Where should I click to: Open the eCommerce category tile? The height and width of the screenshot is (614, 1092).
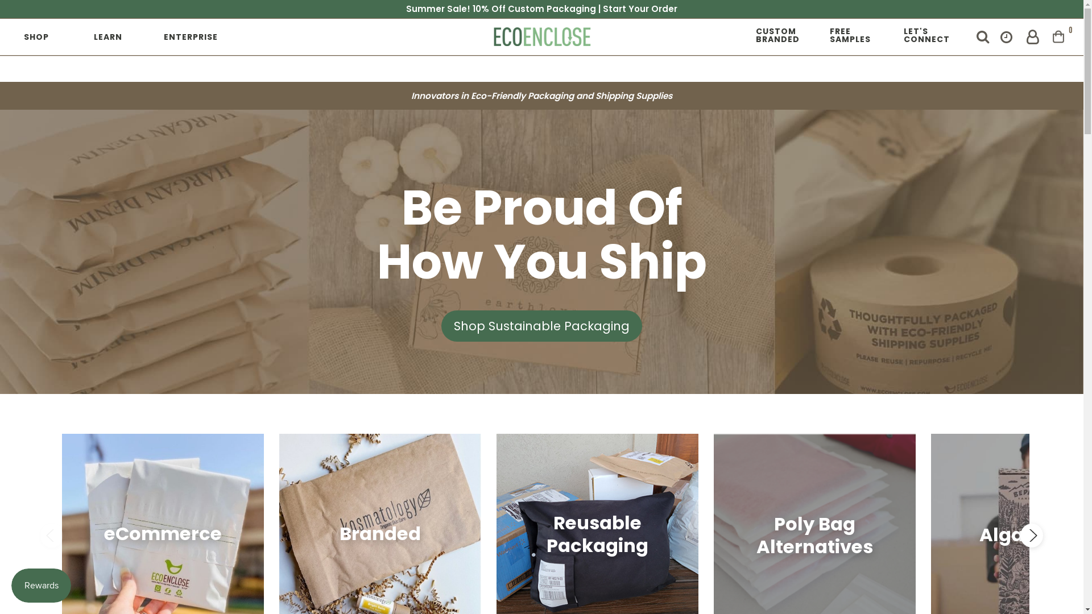(163, 524)
